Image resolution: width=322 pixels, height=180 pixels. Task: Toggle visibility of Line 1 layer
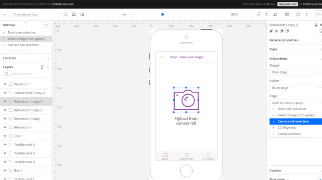(x=5, y=136)
